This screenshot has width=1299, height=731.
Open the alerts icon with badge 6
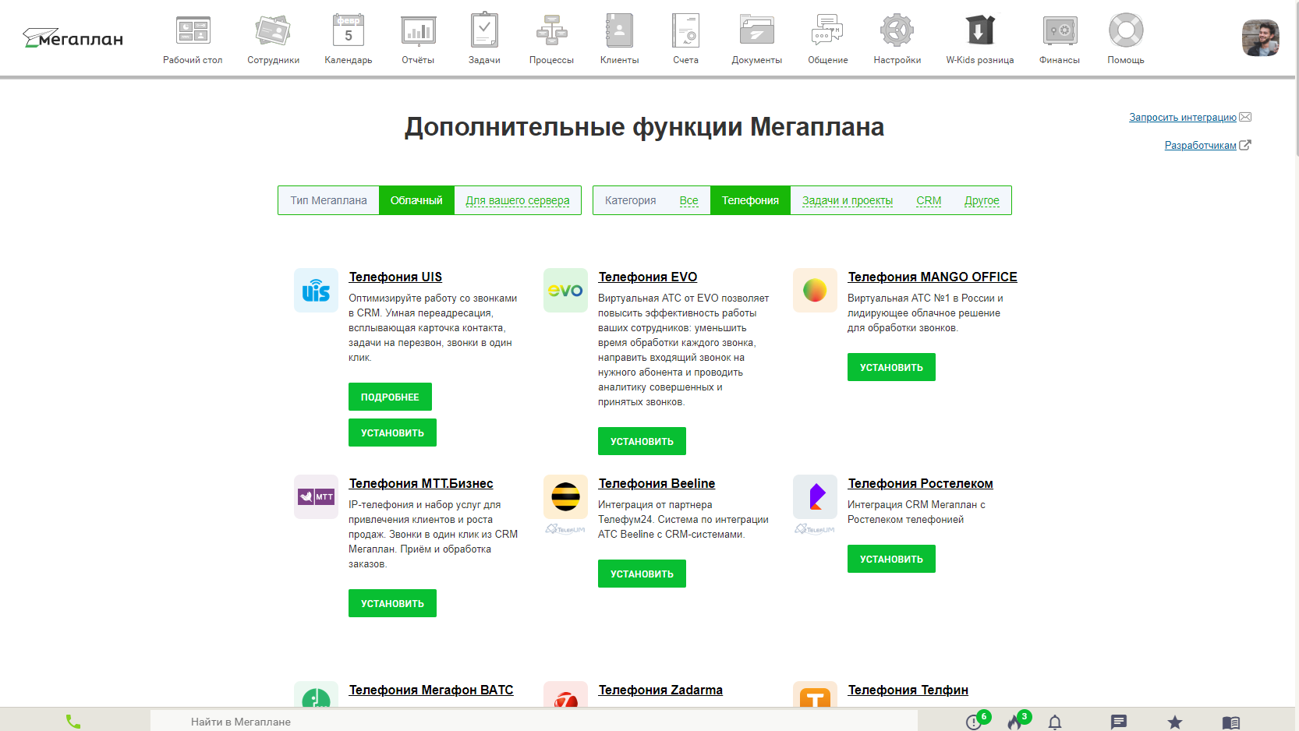point(975,722)
